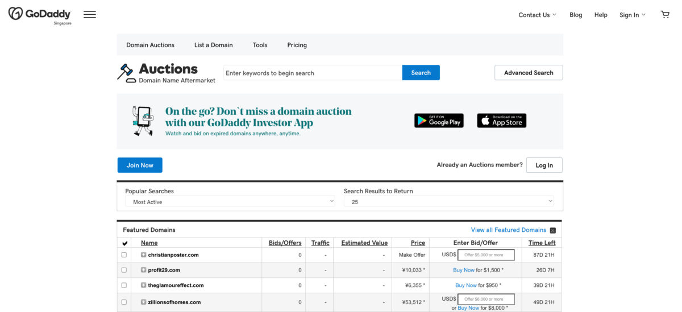Go to the Blog page
682x312 pixels.
[x=576, y=15]
